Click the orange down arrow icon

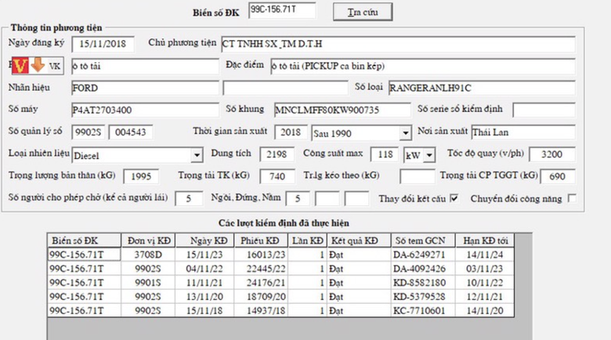(x=38, y=65)
